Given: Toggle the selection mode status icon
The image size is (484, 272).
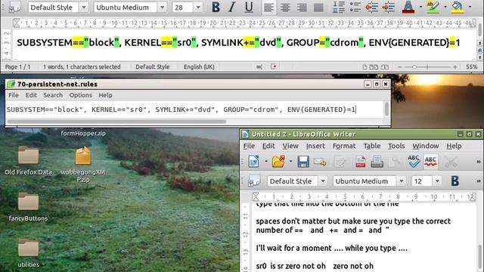Looking at the screenshot, I should [259, 66].
